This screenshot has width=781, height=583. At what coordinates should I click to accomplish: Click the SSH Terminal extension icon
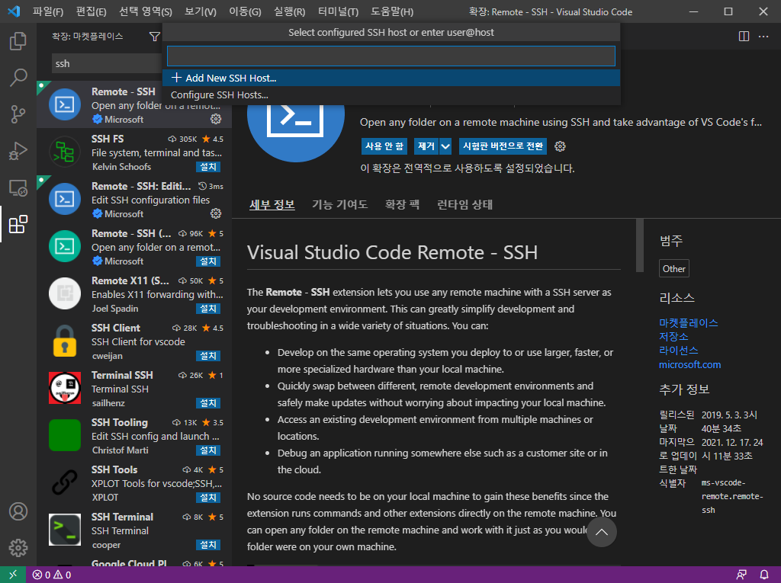[65, 530]
